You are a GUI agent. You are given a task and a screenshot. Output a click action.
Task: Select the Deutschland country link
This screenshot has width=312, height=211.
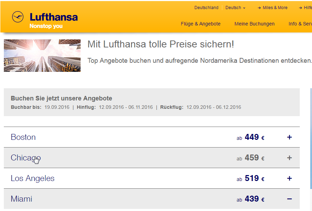pyautogui.click(x=206, y=8)
